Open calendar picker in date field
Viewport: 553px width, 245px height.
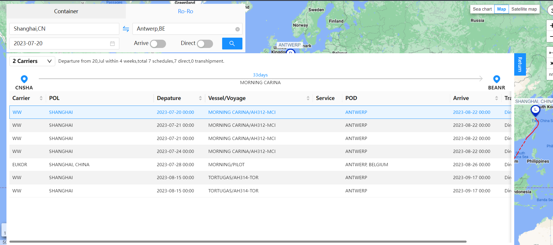pyautogui.click(x=112, y=44)
